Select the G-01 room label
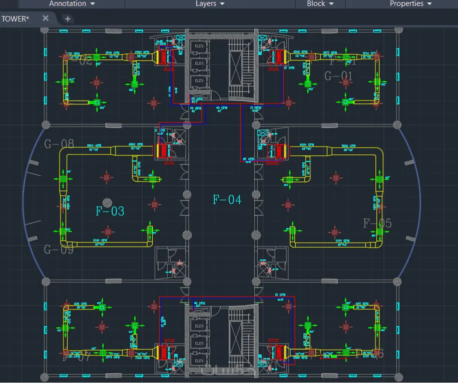The image size is (458, 383). [338, 76]
